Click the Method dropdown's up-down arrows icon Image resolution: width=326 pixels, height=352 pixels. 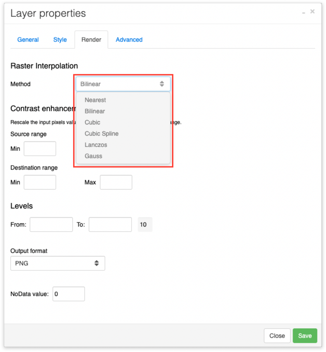162,84
